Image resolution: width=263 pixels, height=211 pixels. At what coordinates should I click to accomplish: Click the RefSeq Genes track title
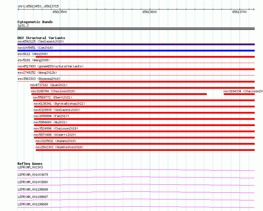pyautogui.click(x=30, y=164)
